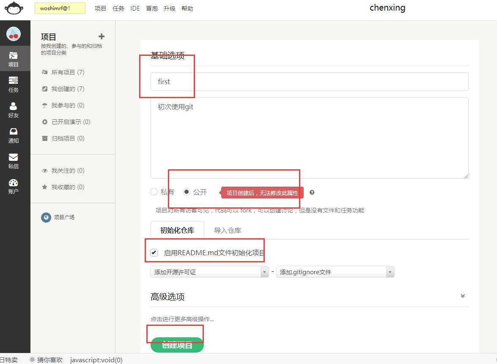This screenshot has width=497, height=364.
Task: Open the 我参与的 (0) list
Action: (68, 105)
